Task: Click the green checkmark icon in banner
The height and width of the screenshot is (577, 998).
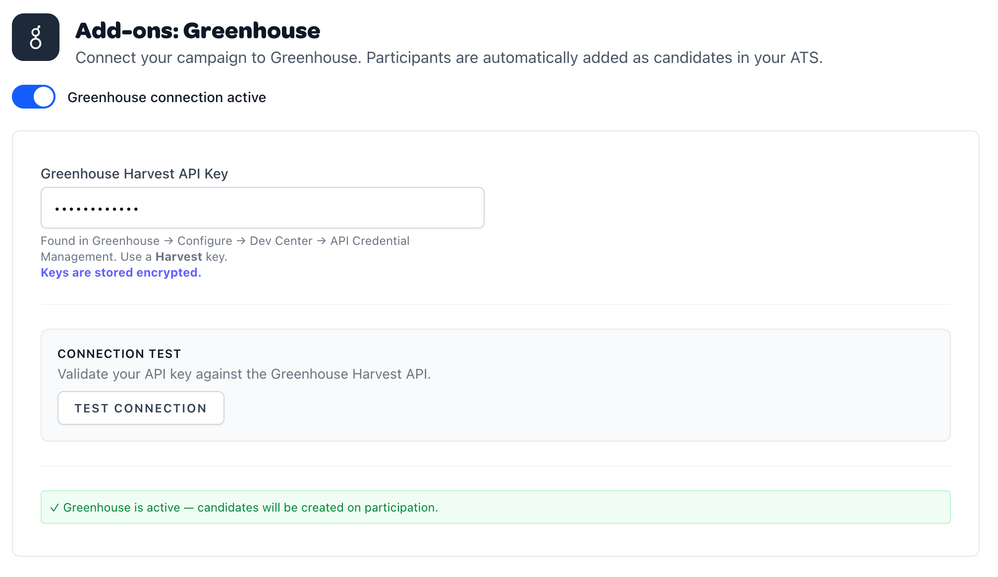Action: tap(55, 508)
